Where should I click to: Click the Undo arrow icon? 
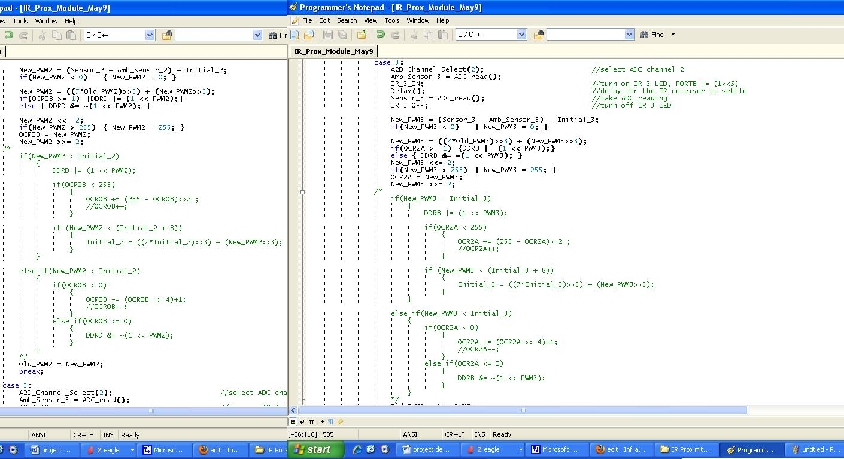click(x=381, y=35)
